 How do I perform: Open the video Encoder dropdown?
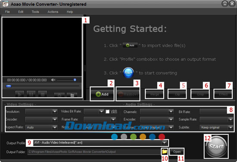(x=55, y=119)
